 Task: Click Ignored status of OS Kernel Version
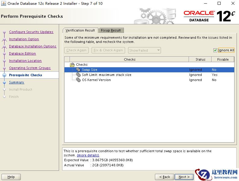(x=195, y=80)
